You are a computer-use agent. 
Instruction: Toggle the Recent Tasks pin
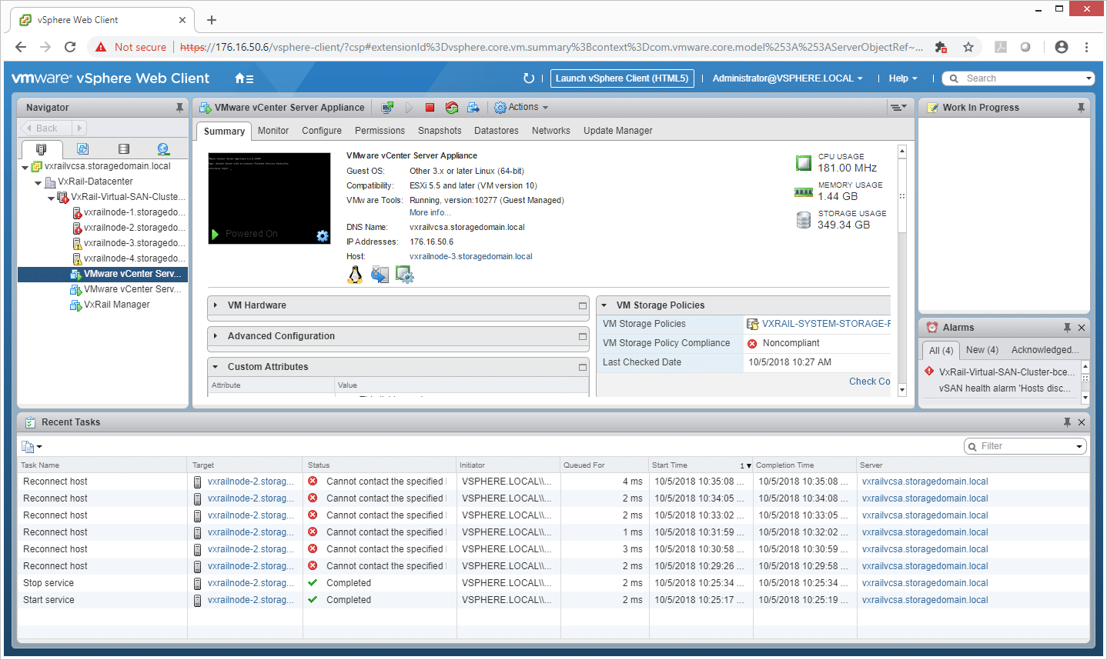tap(1067, 422)
